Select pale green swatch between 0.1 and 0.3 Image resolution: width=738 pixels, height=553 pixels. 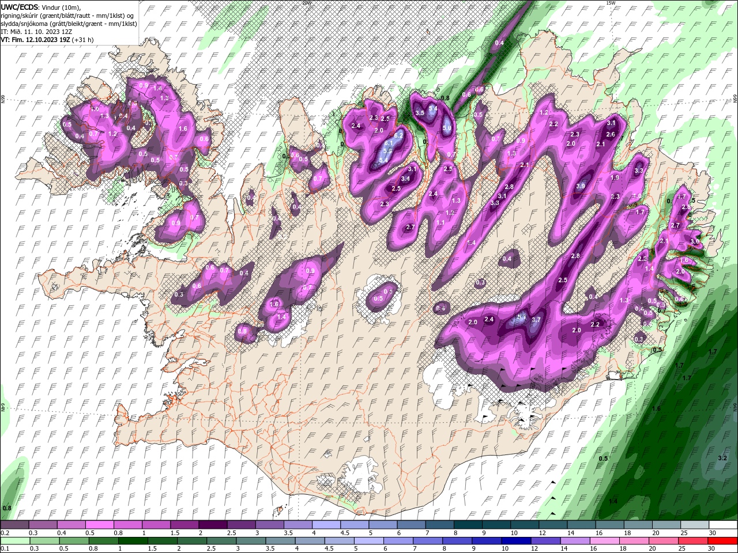pyautogui.click(x=14, y=541)
